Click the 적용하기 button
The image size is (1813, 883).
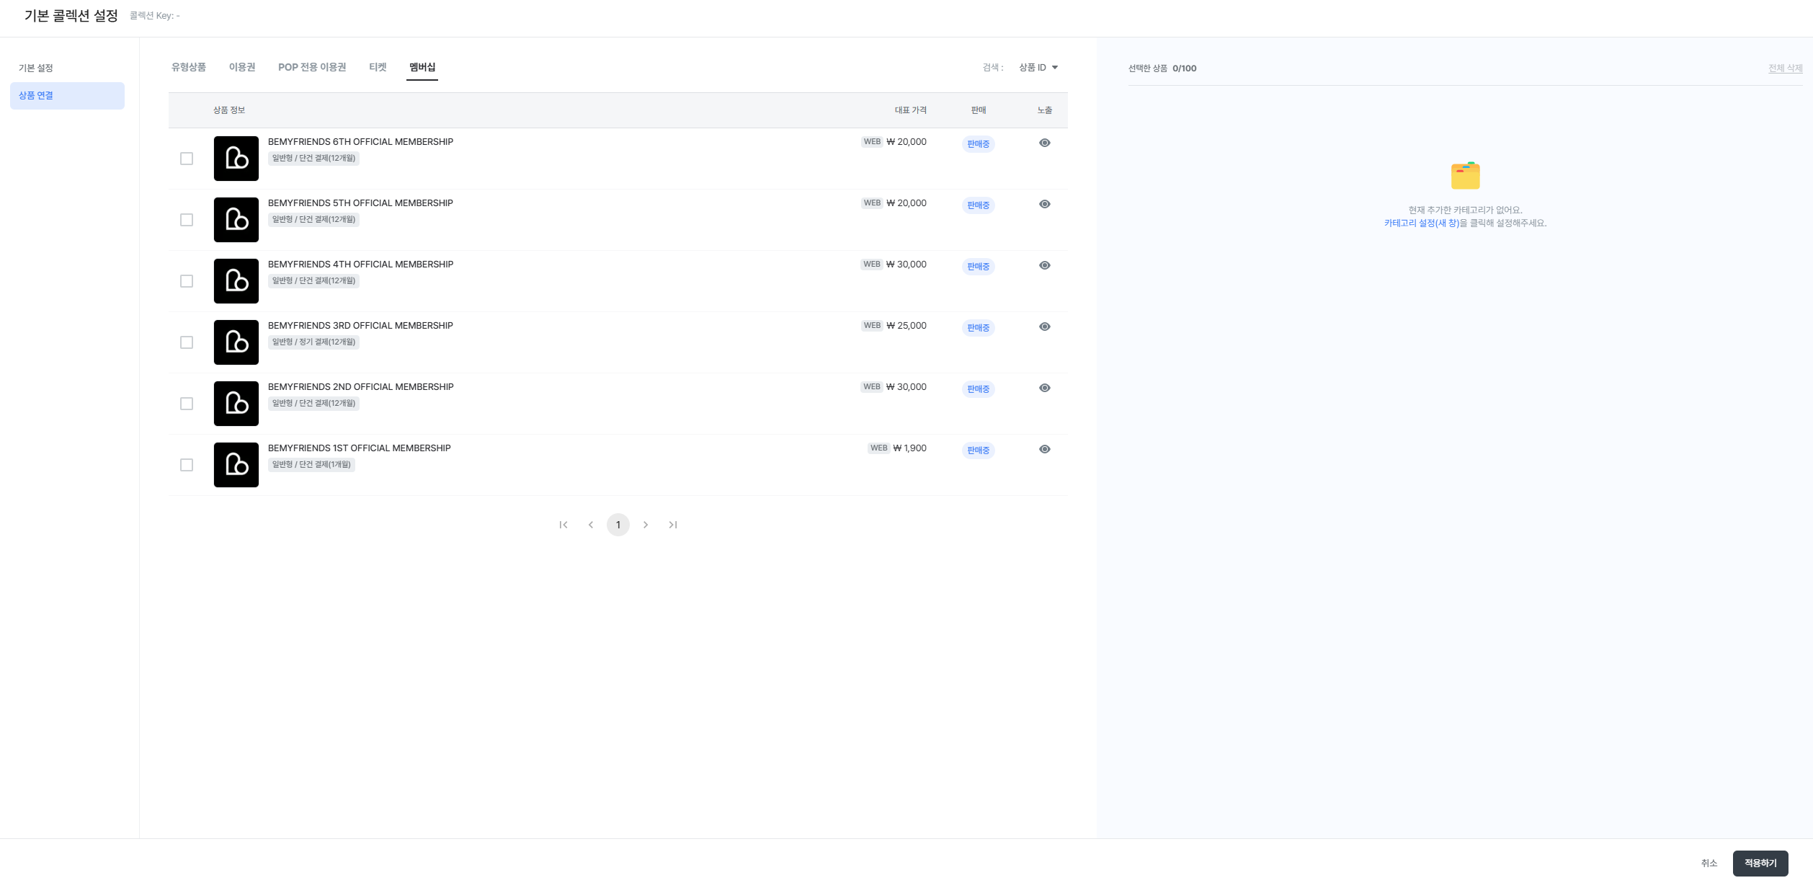[1760, 864]
